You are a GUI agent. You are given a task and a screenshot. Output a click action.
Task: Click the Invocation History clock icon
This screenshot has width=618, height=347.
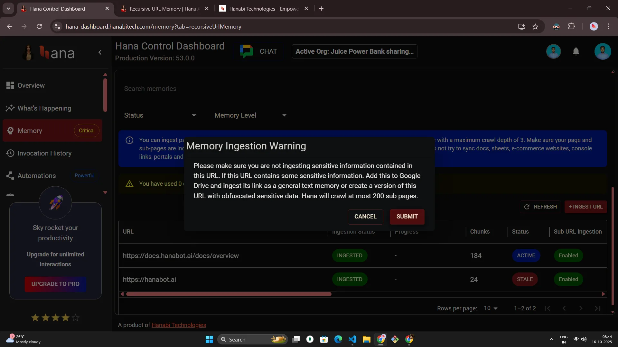[x=10, y=153]
